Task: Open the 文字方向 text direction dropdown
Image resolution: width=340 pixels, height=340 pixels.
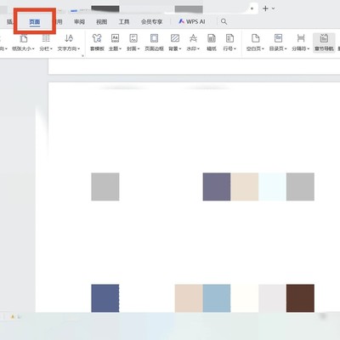Action: click(69, 42)
